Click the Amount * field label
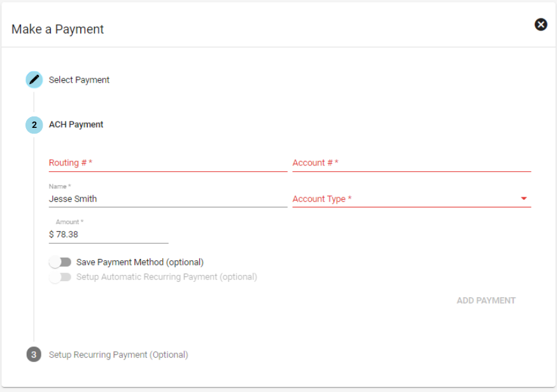 point(69,222)
